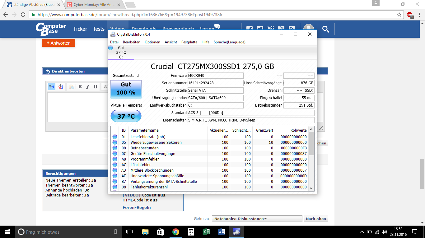425x238 pixels.
Task: Click the status orb for Wiederzugewiesene Sektoren
Action: (115, 142)
